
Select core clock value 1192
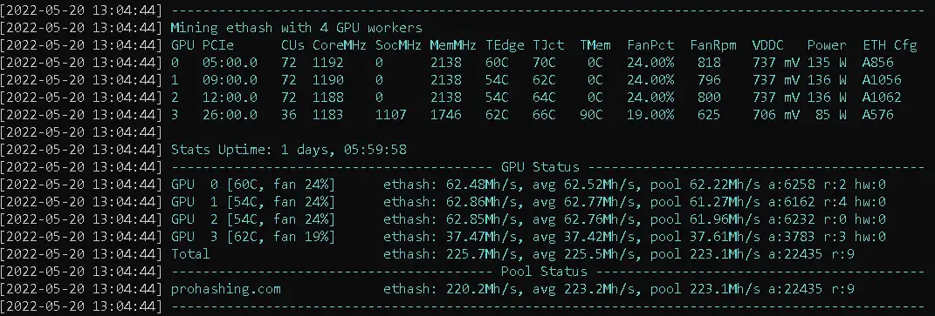tap(327, 63)
